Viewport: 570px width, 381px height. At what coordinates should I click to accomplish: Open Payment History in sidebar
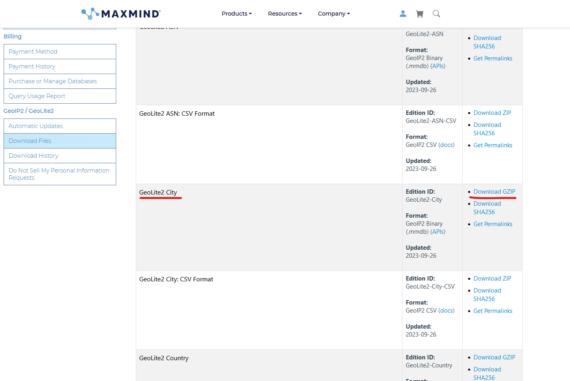[32, 66]
